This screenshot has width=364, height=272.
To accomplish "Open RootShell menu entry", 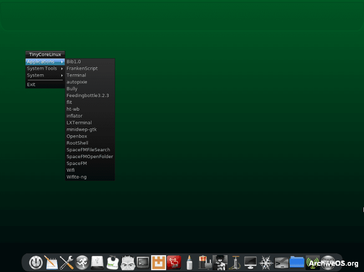I will click(90, 143).
